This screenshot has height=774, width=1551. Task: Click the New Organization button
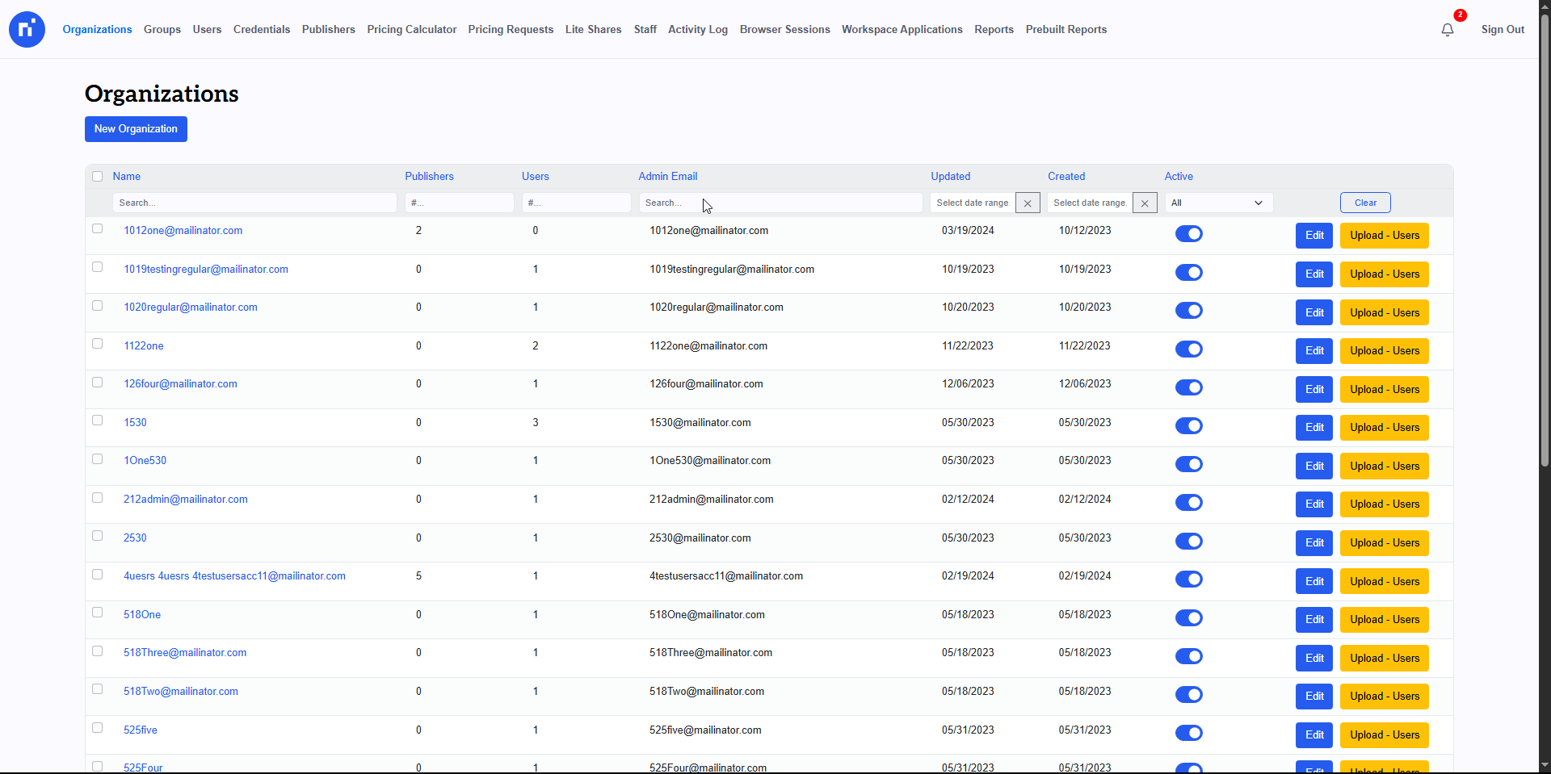click(136, 129)
